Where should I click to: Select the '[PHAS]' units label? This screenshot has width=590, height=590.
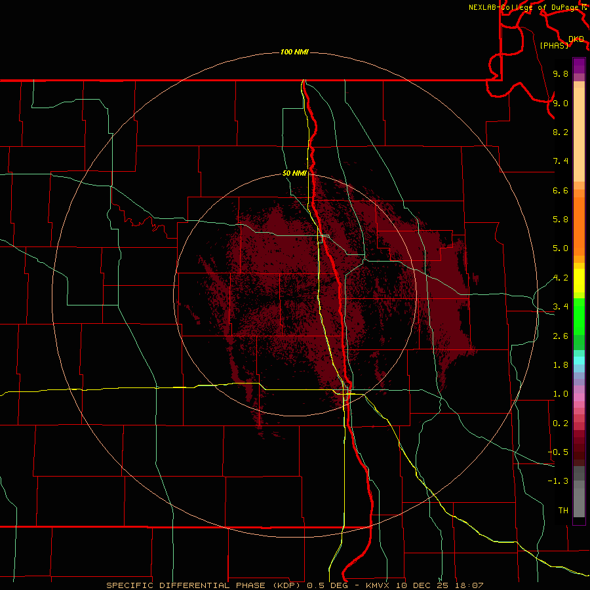554,45
